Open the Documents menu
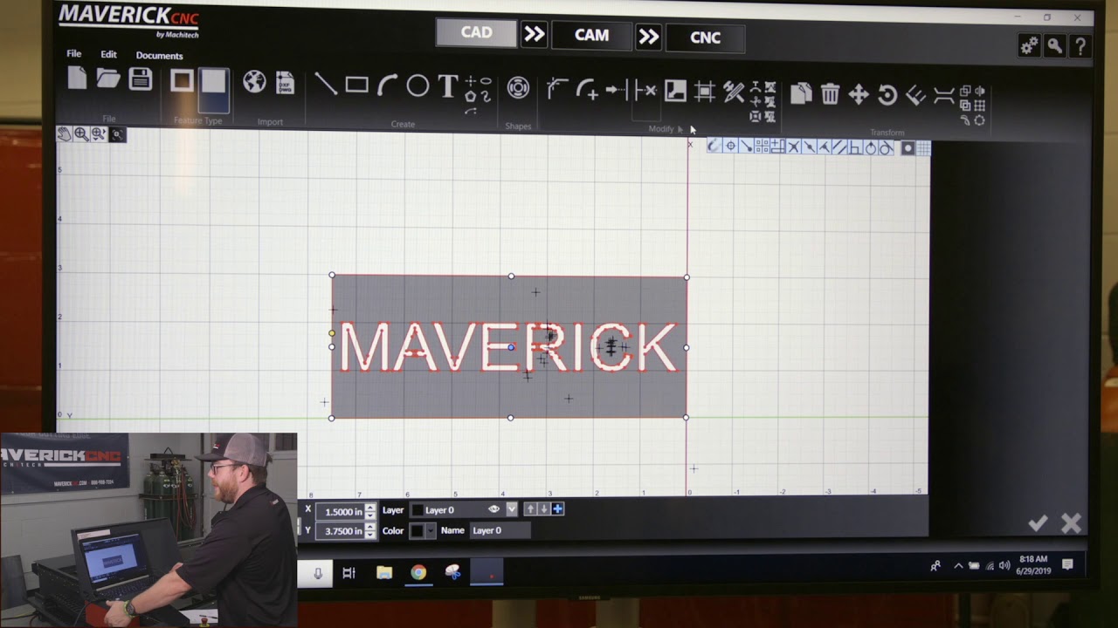The width and height of the screenshot is (1118, 628). click(x=159, y=55)
